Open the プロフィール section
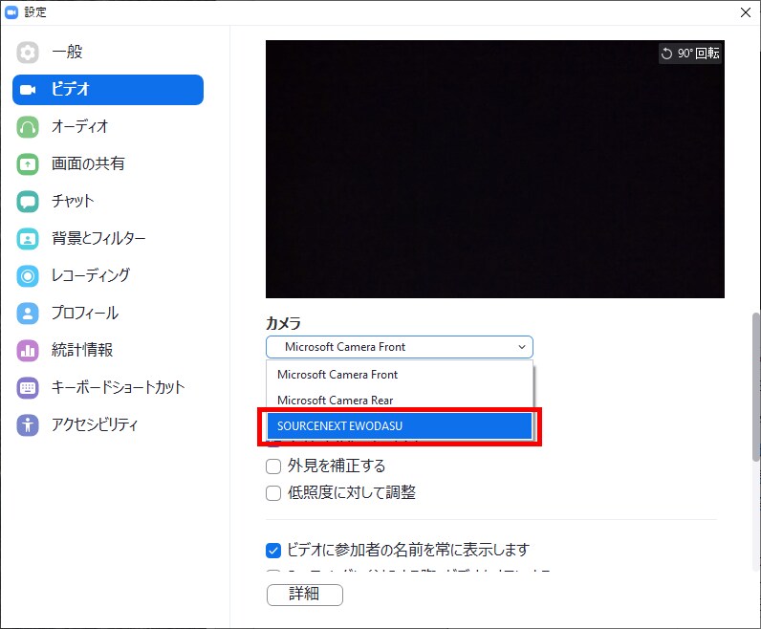This screenshot has height=629, width=761. pos(108,313)
